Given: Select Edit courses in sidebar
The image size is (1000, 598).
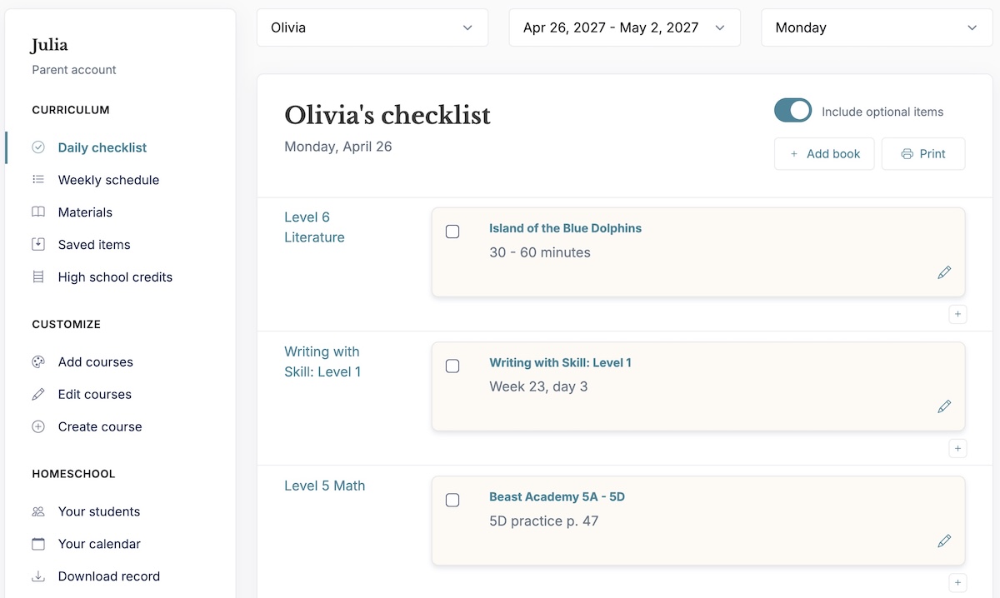Looking at the screenshot, I should click(94, 395).
